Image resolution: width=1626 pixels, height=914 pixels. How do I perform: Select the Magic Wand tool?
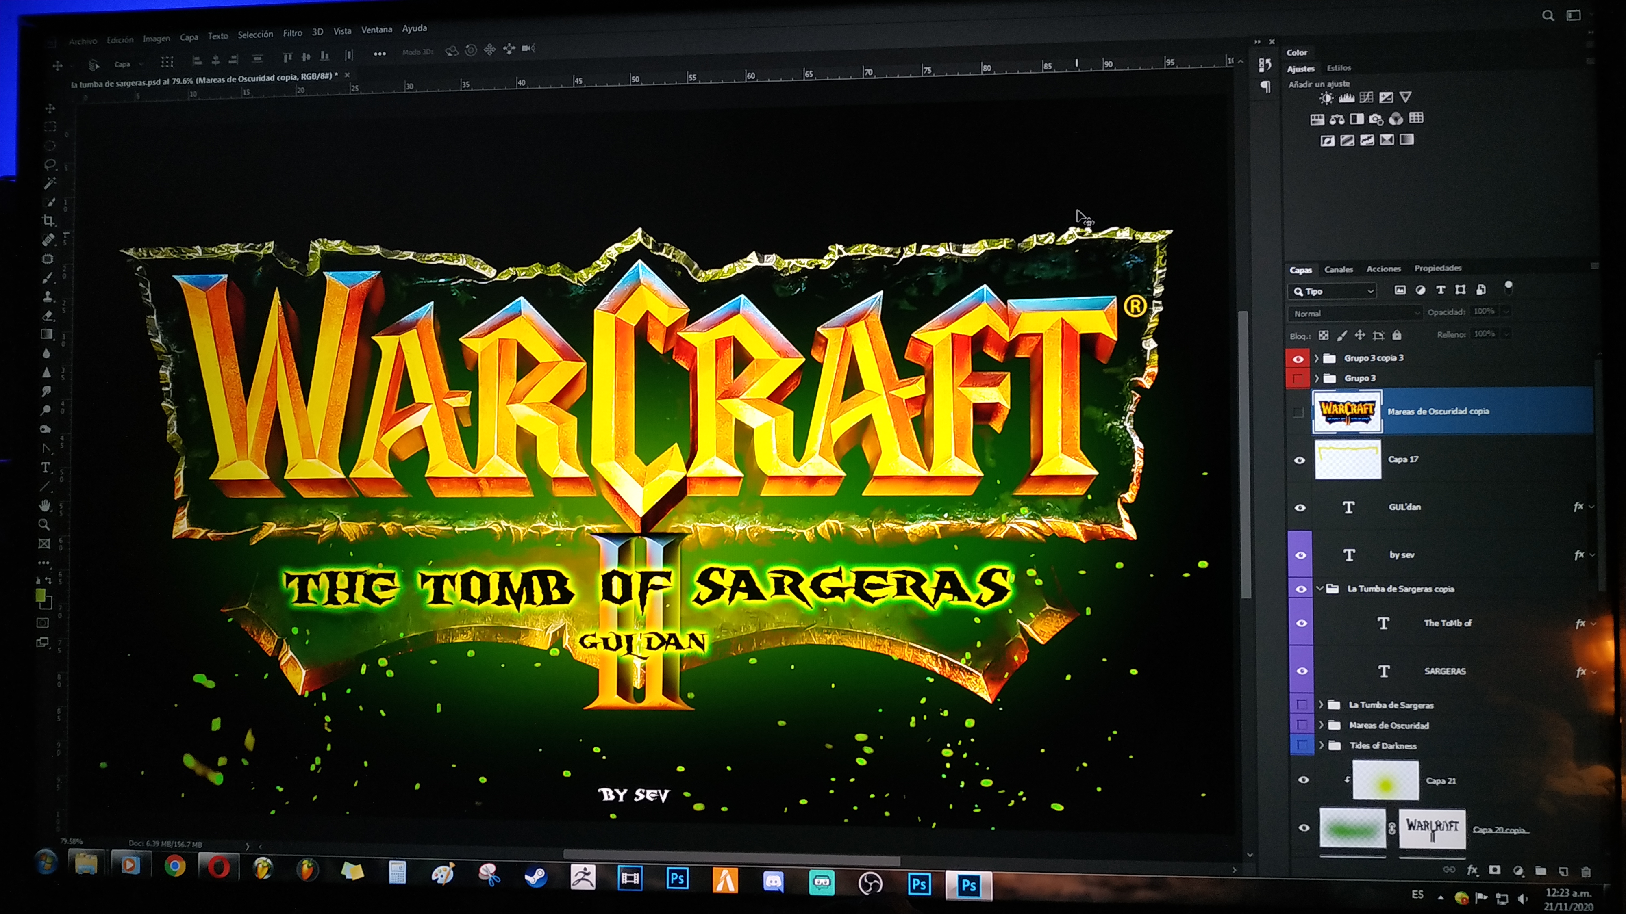[49, 183]
